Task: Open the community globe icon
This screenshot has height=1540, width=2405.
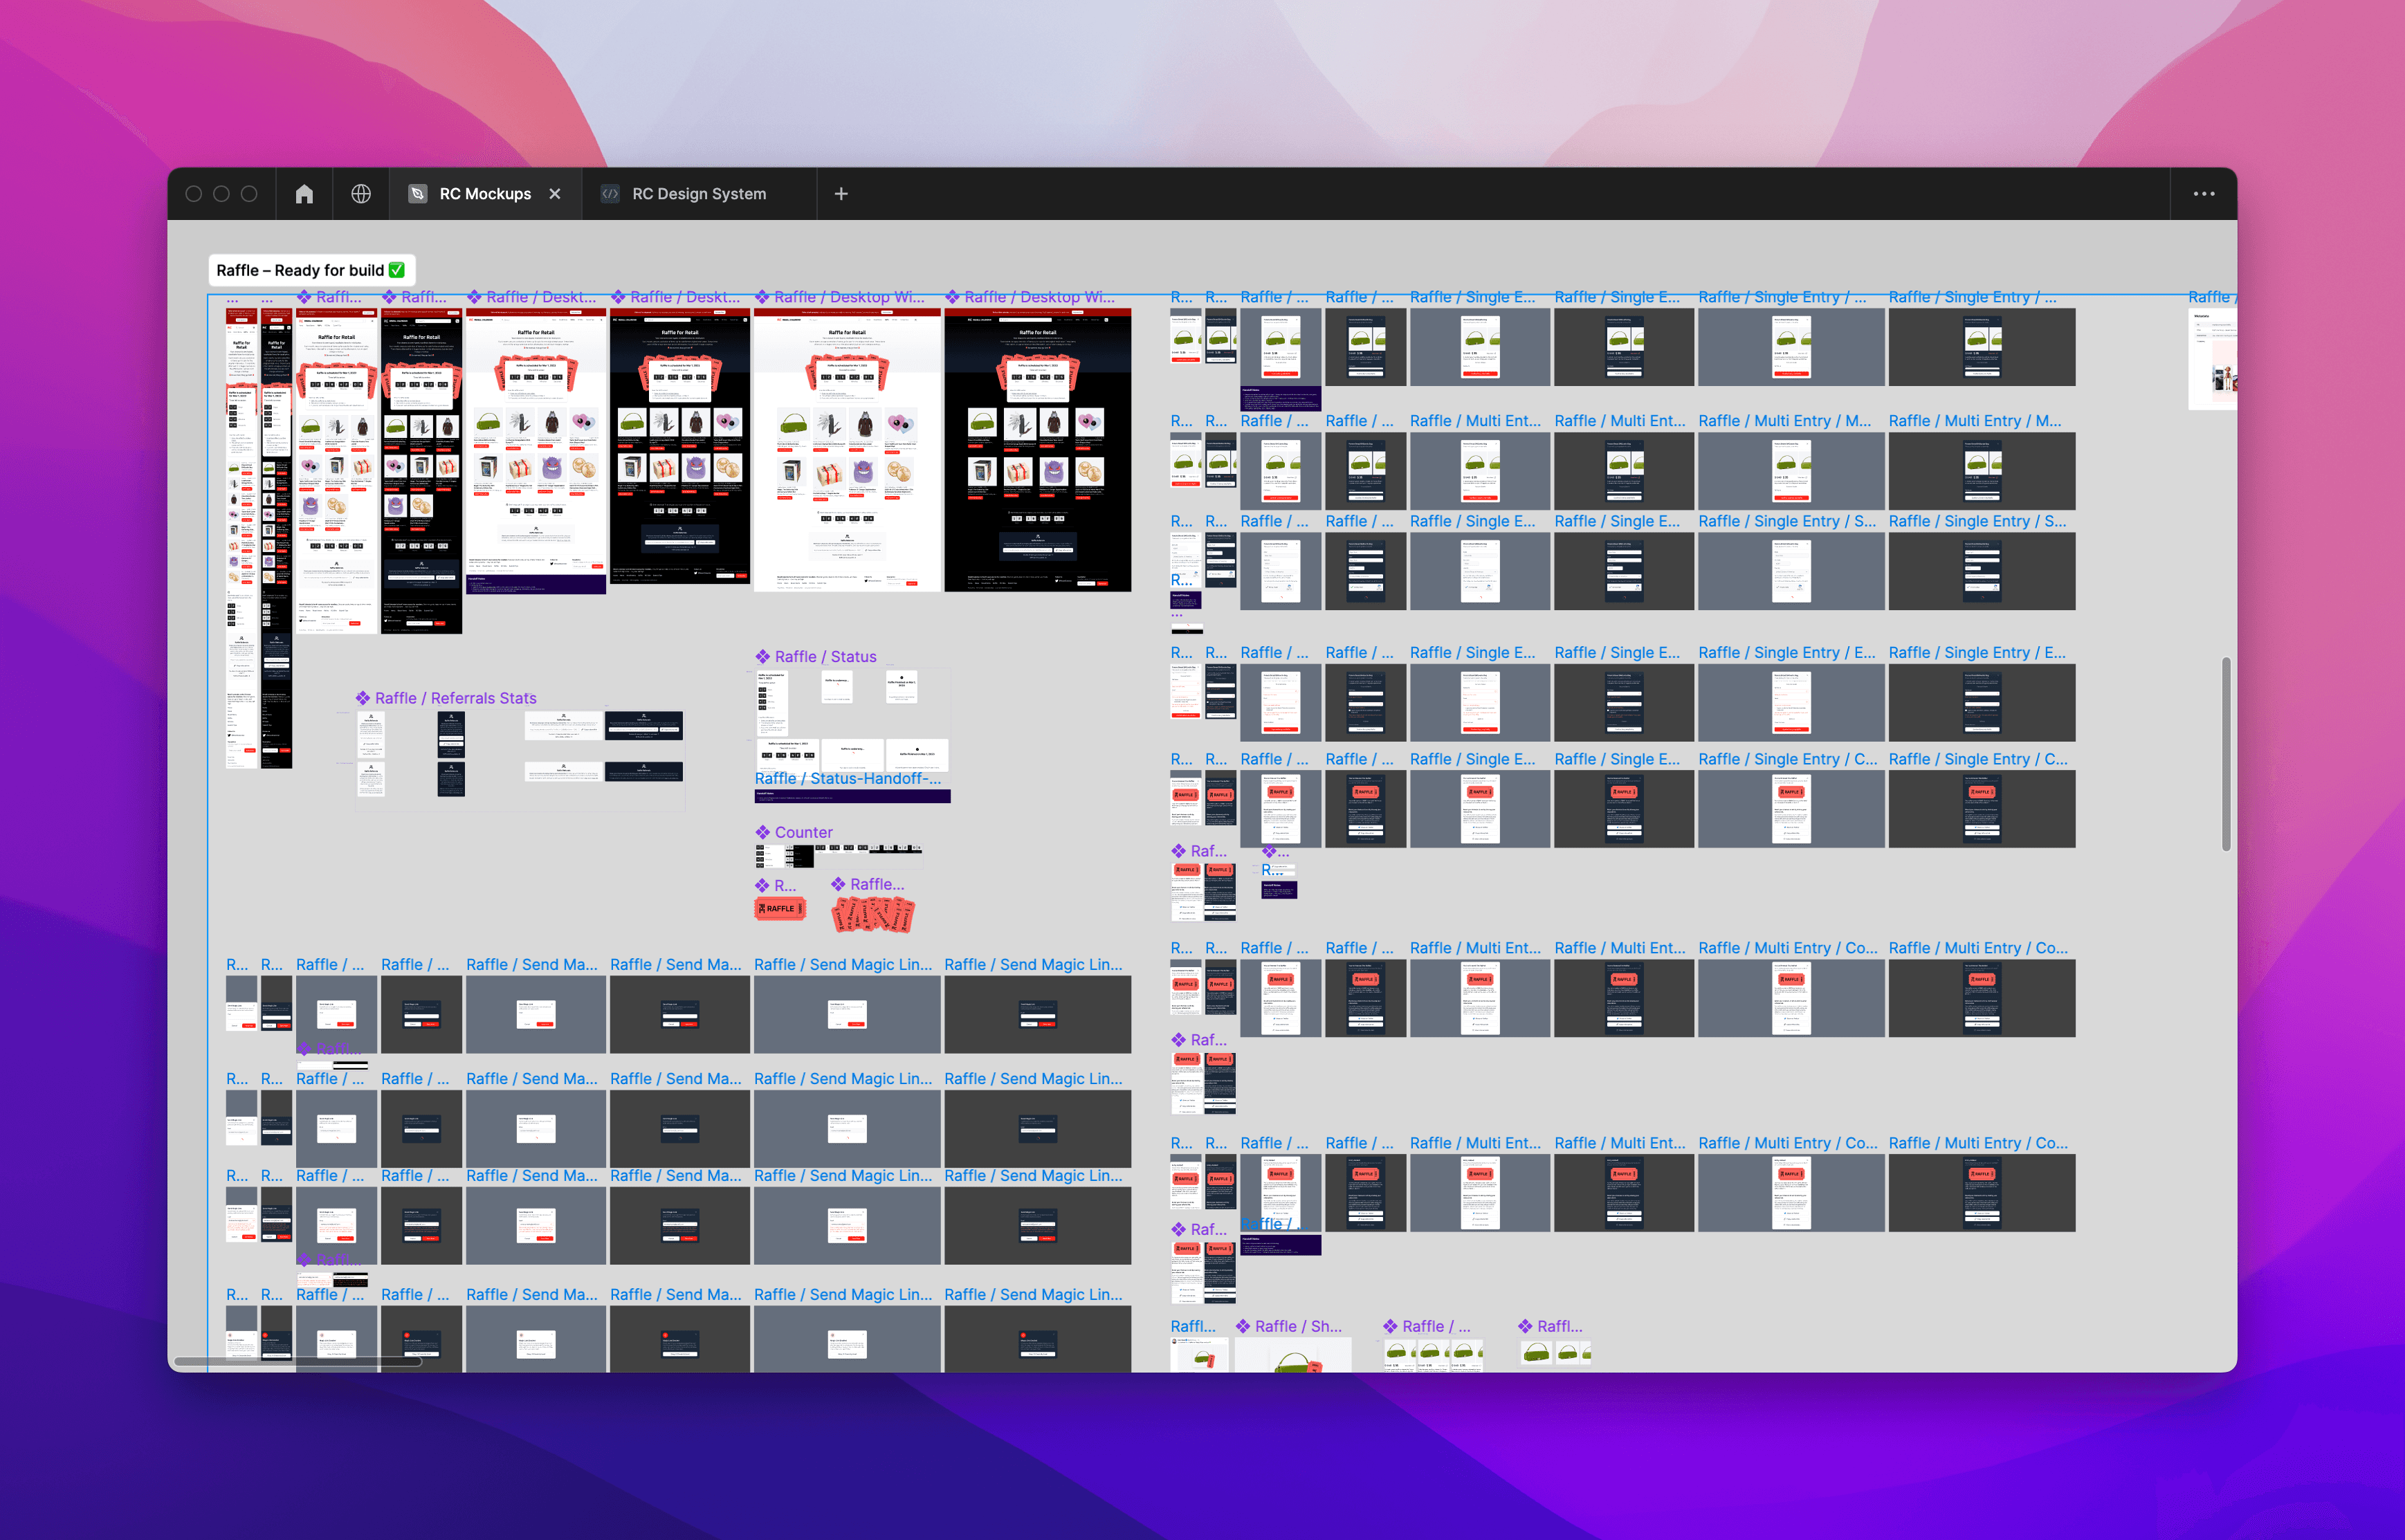Action: pos(361,194)
